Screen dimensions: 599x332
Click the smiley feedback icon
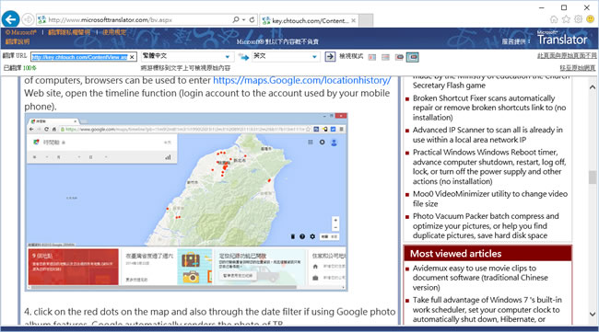(x=590, y=19)
